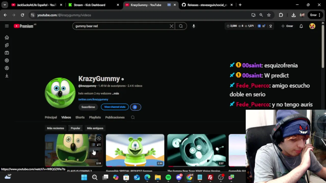Open Downloads from the mini sidebar
This screenshot has width=326, height=183.
coord(7,76)
